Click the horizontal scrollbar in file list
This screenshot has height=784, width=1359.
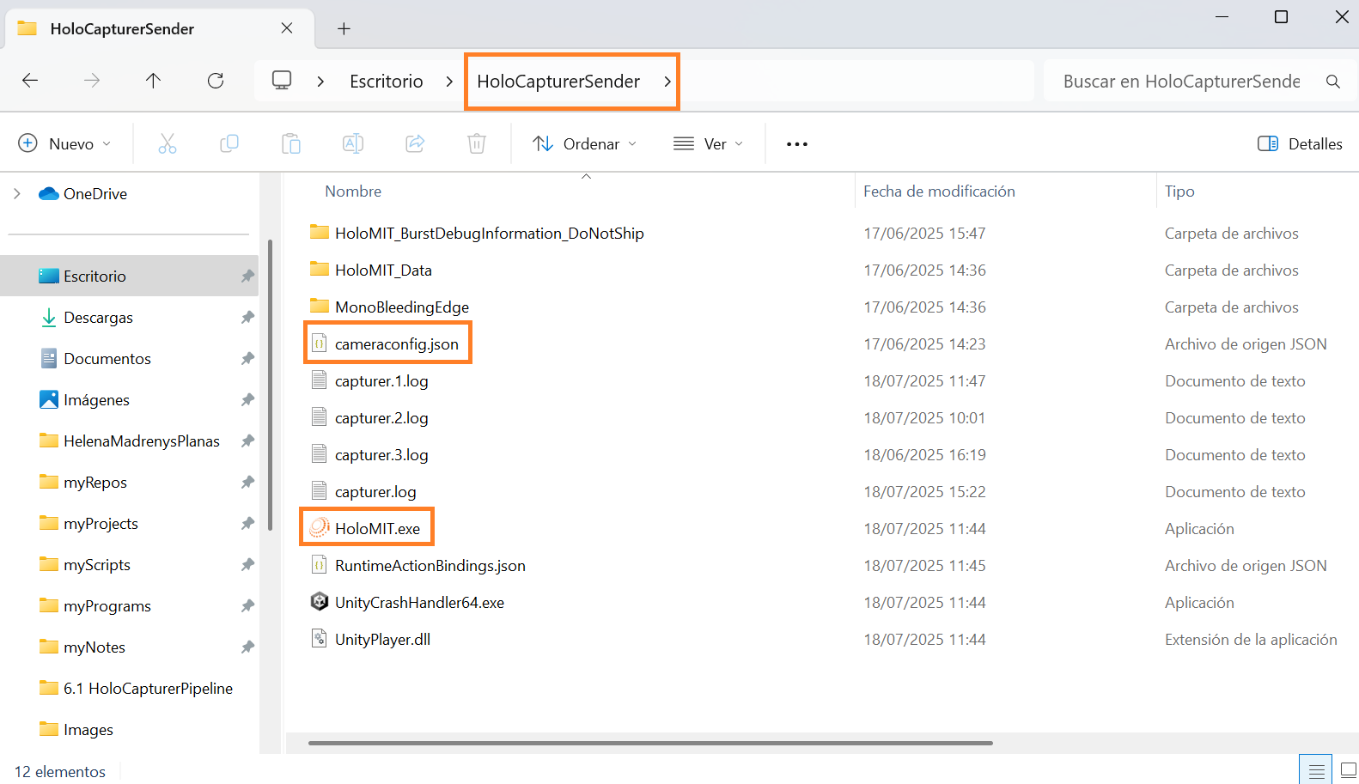pyautogui.click(x=650, y=743)
